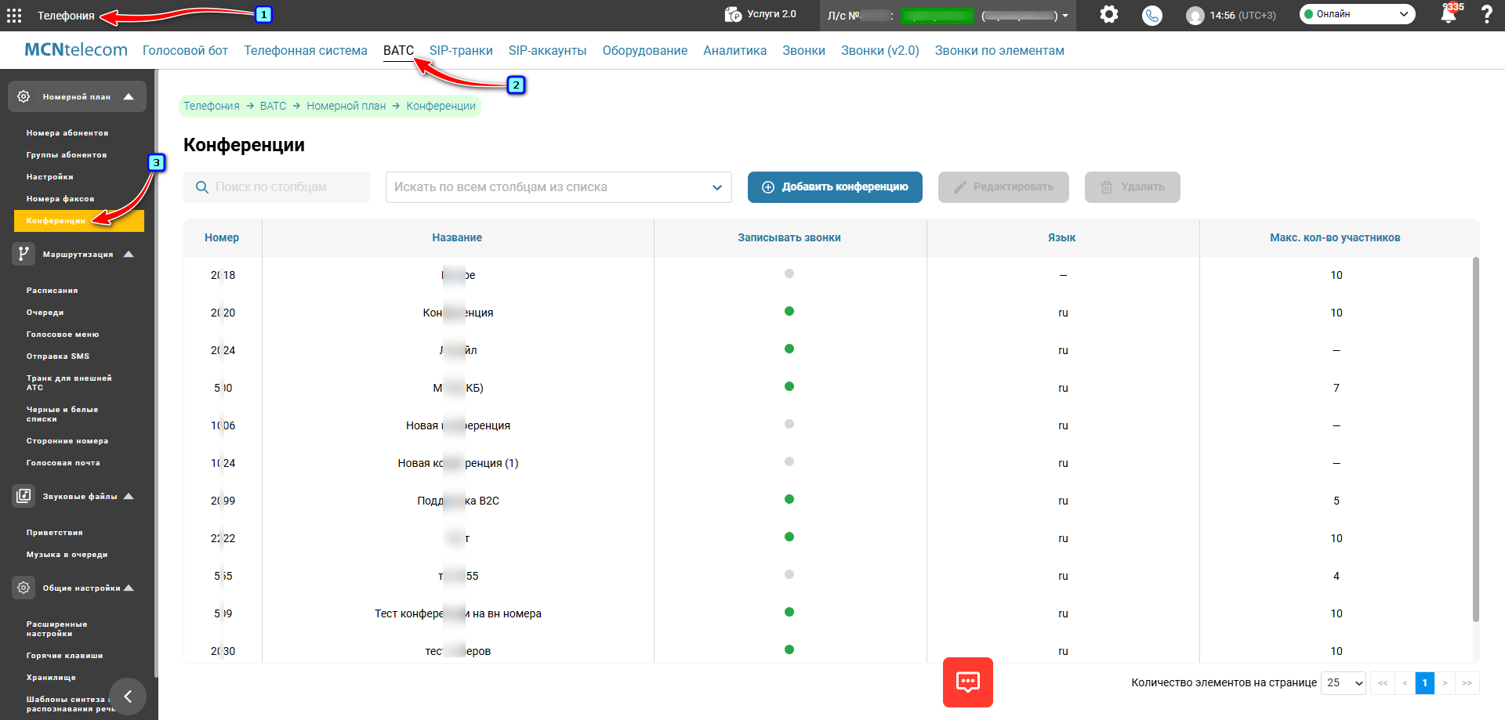
Task: Change items per page dropdown 25
Action: tap(1344, 683)
